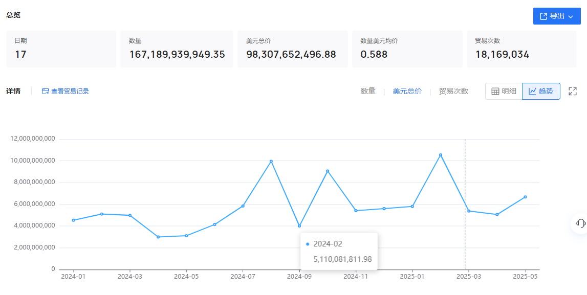Open the 导出 export dropdown
Screen dimensions: 587x295
tap(557, 16)
